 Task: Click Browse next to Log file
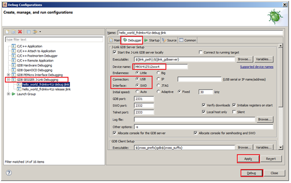tap(265, 119)
